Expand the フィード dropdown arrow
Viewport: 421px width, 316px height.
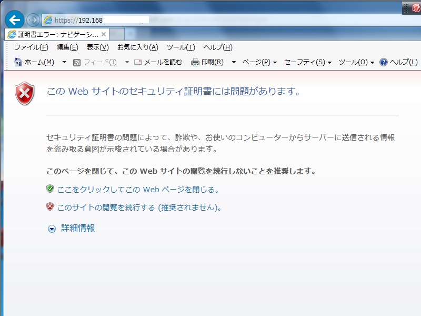127,62
